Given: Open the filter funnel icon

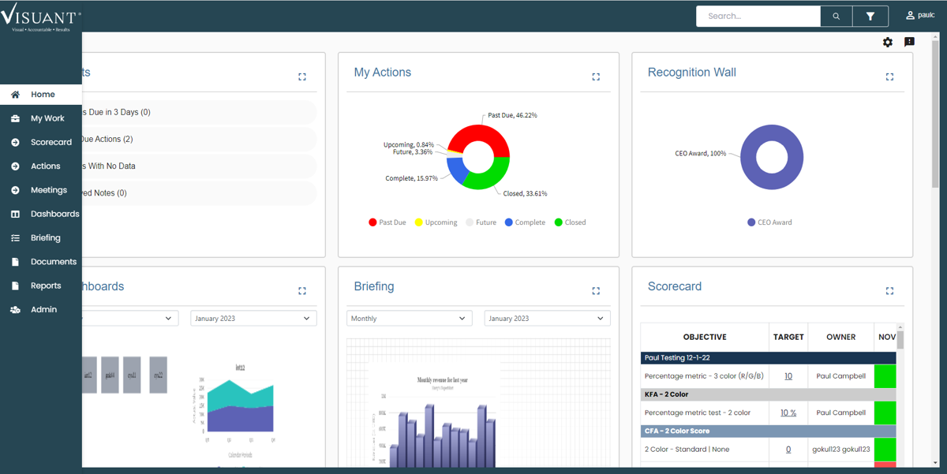Looking at the screenshot, I should click(x=870, y=16).
